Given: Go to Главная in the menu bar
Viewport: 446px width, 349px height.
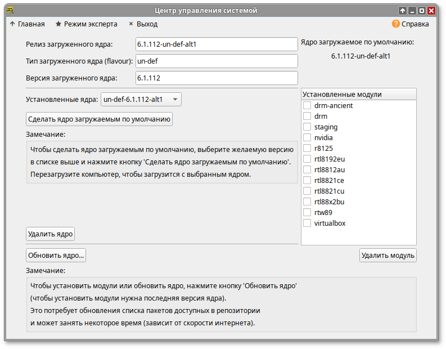Looking at the screenshot, I should tap(27, 24).
